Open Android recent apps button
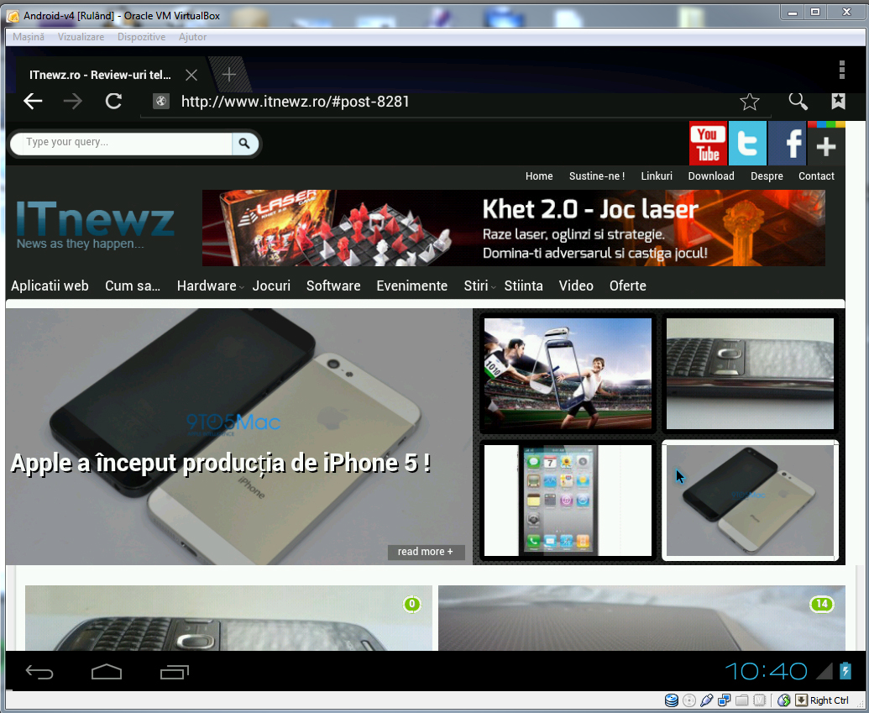 175,672
